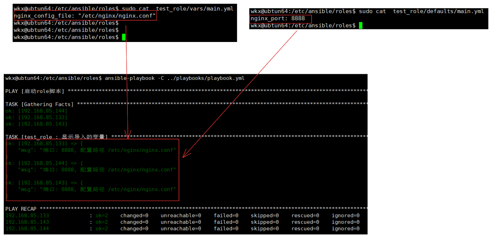Click 'skipped=0' in the 192.168.85.144 recap row
This screenshot has height=238, width=492.
[x=265, y=229]
